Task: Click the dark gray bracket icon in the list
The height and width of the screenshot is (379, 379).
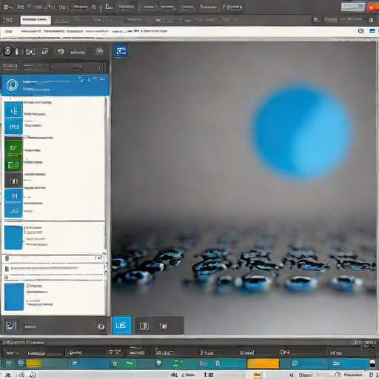Action: pyautogui.click(x=13, y=181)
